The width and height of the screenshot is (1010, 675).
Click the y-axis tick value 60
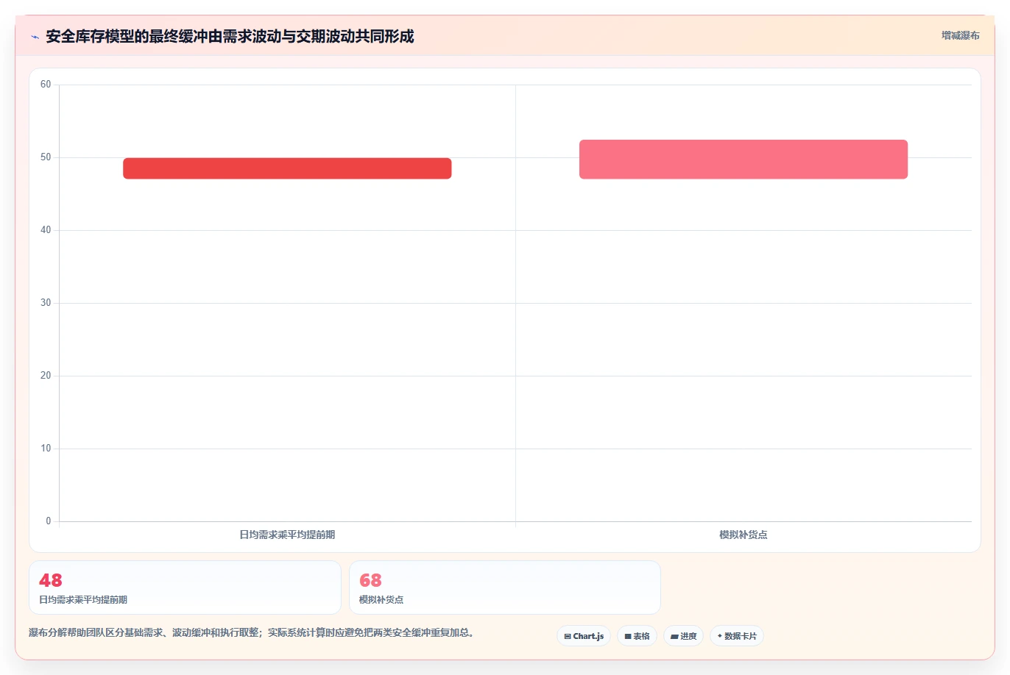pos(46,85)
